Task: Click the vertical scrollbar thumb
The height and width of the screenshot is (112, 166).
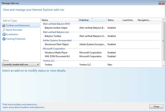Action: coord(163,41)
